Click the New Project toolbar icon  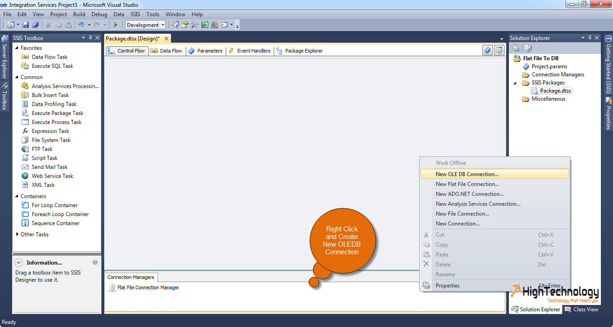click(x=11, y=25)
